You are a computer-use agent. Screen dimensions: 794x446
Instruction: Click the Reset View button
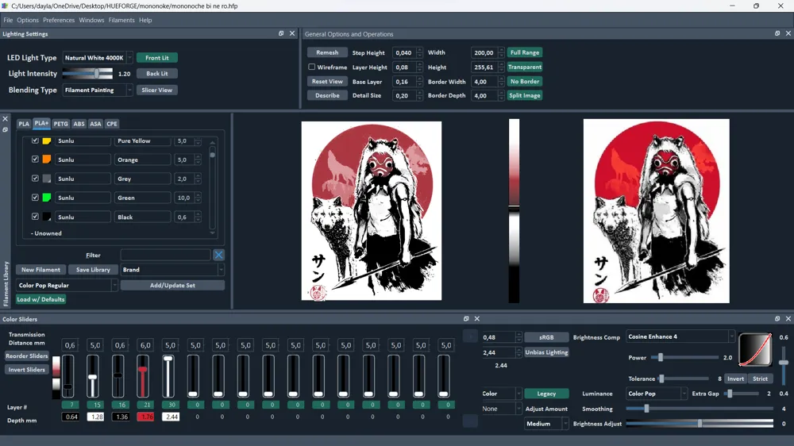click(327, 82)
